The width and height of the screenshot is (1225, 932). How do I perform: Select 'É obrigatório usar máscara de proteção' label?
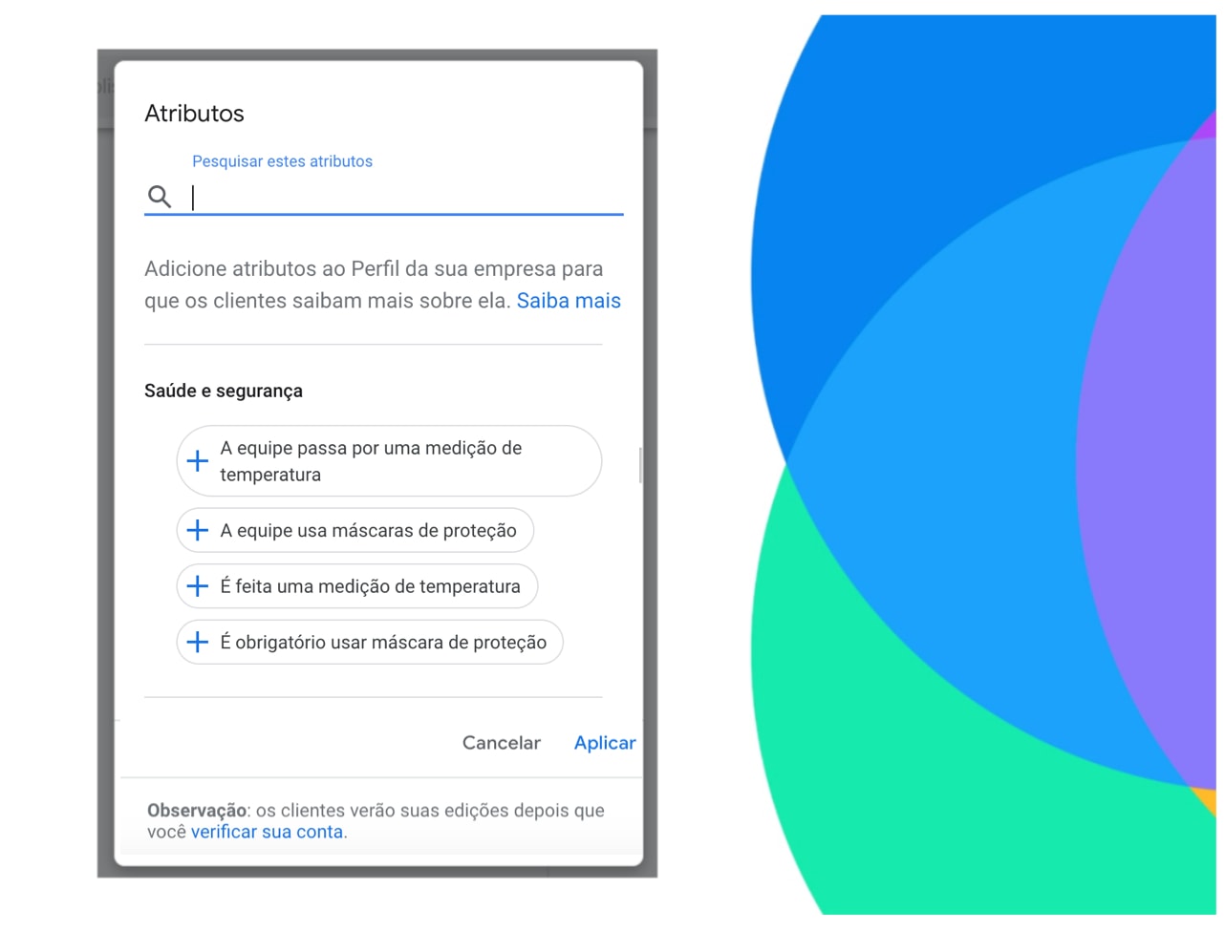(383, 643)
